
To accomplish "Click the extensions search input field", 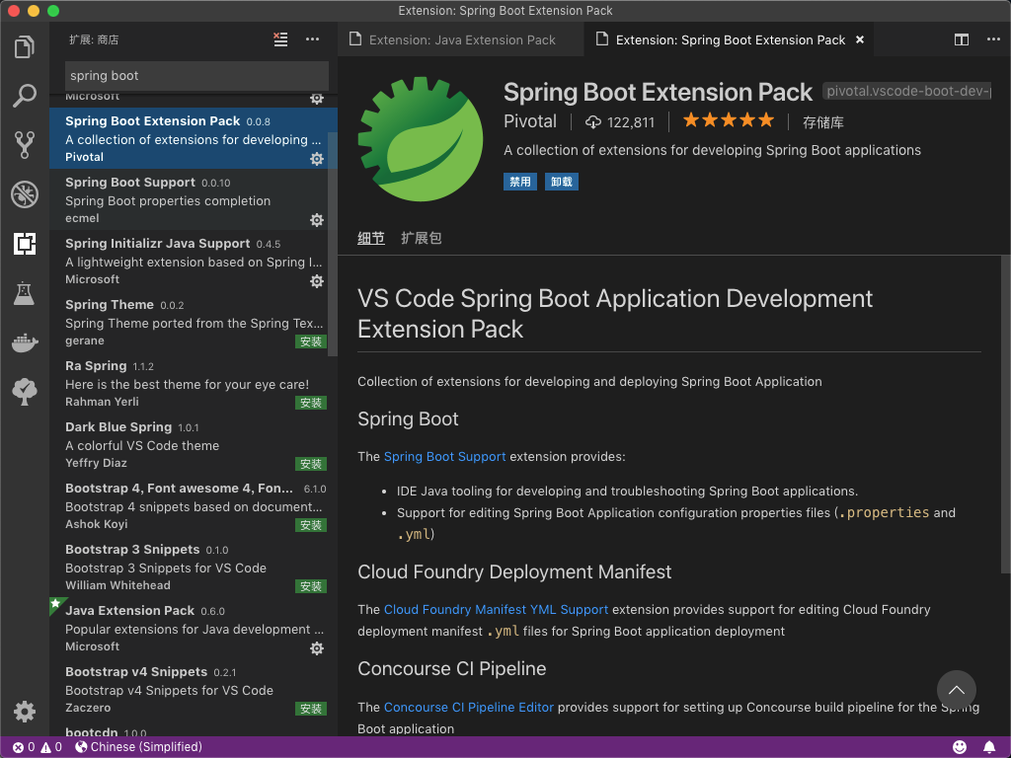I will (196, 76).
